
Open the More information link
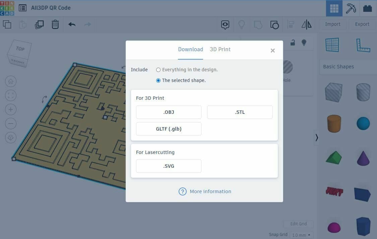pyautogui.click(x=205, y=191)
